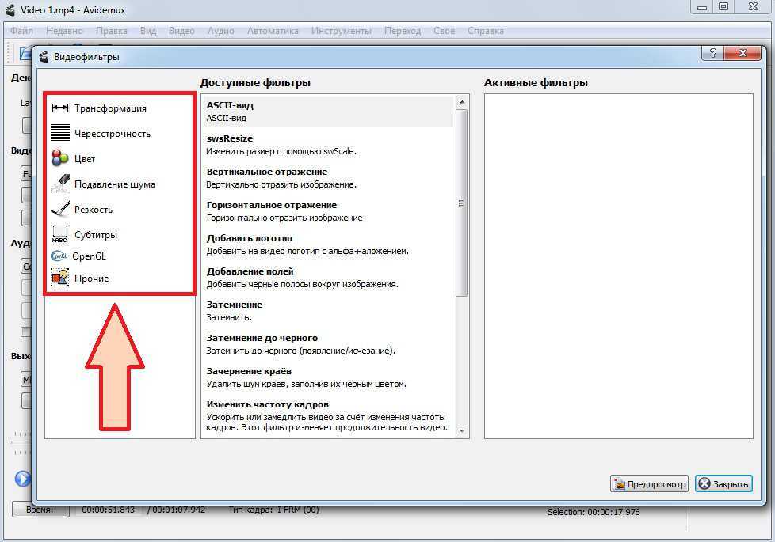Select the Чересстрочность category icon
775x542 pixels.
pos(60,133)
